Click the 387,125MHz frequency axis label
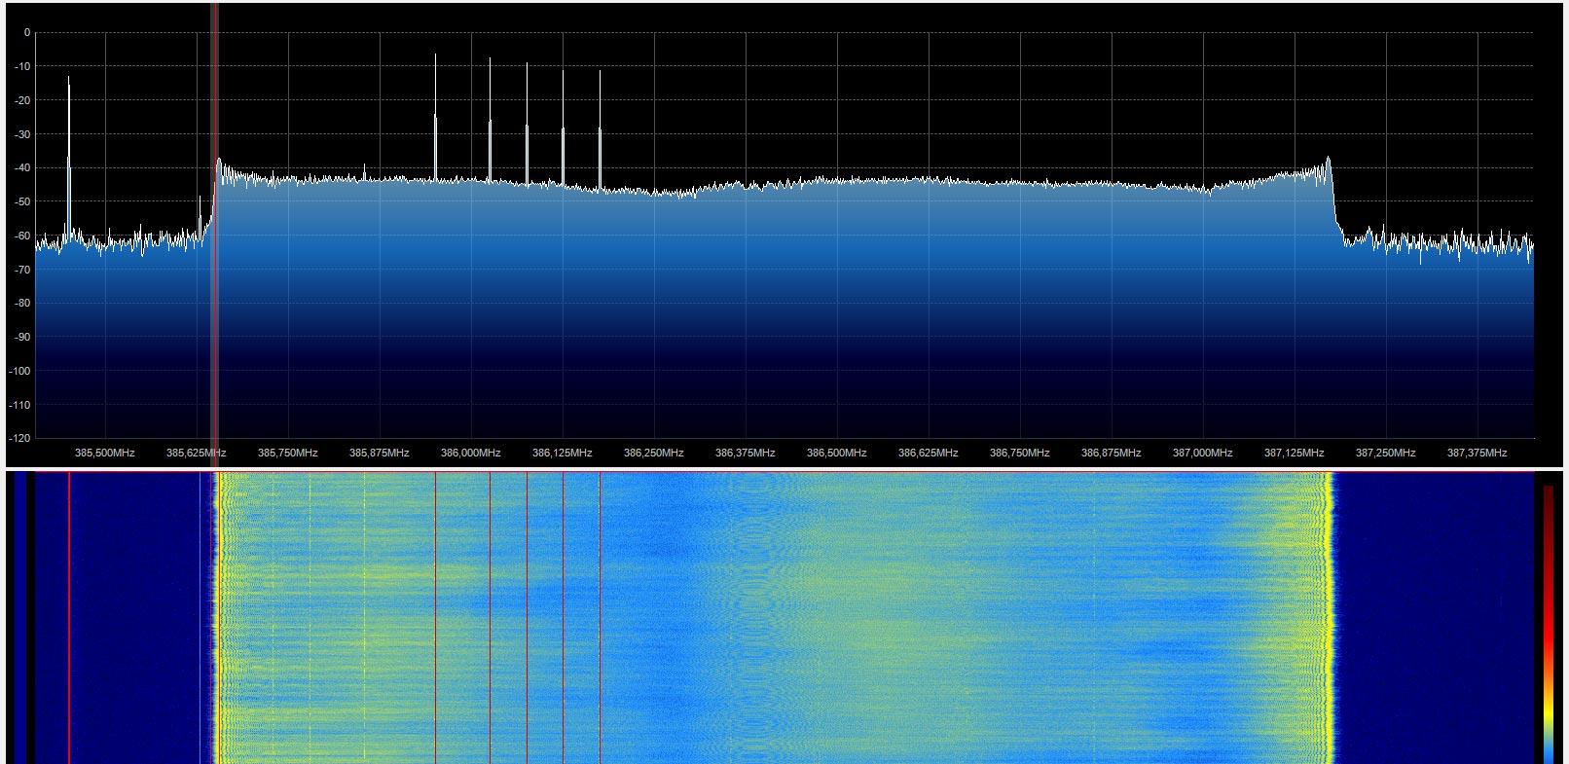 point(1295,453)
